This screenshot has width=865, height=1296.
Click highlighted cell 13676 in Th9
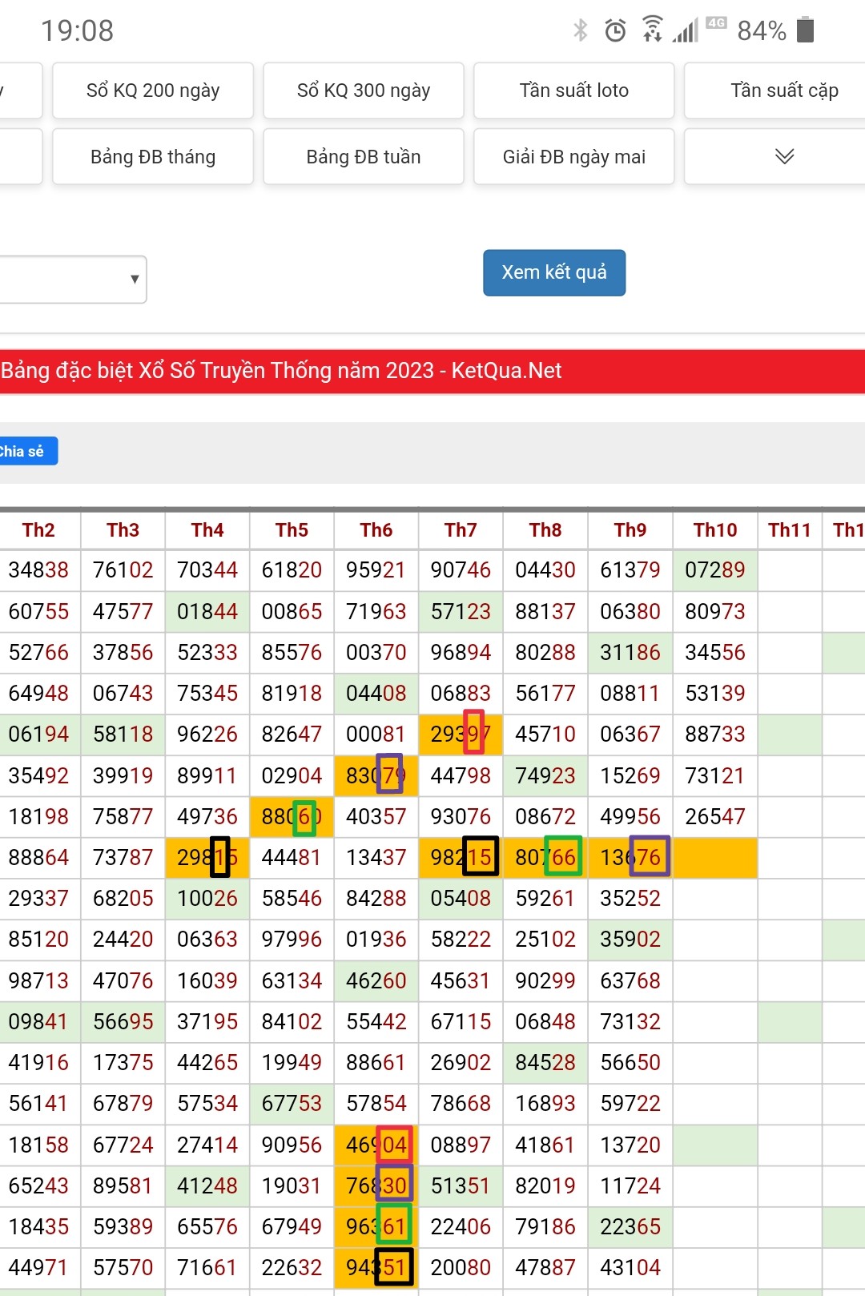(x=630, y=858)
